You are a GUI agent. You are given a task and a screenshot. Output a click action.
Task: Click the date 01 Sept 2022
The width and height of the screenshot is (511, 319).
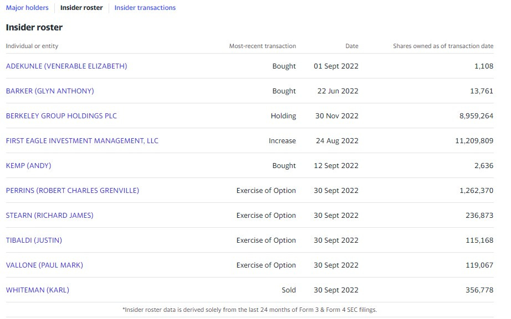click(x=336, y=66)
